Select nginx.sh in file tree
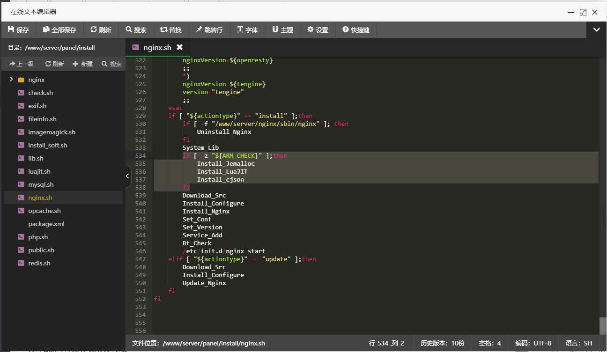Image resolution: width=607 pixels, height=352 pixels. pos(40,198)
